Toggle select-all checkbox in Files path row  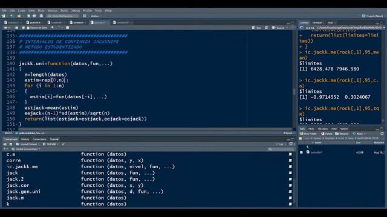(301, 139)
